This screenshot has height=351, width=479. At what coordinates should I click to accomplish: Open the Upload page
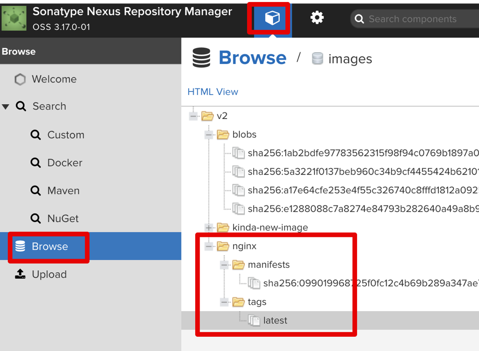(49, 274)
